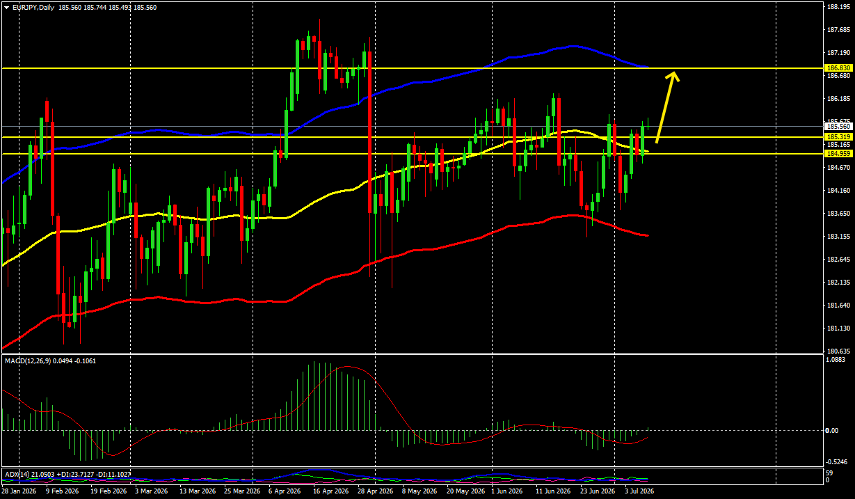Screen dimensions: 855x499
Task: Click the 183.650 price axis label
Action: pyautogui.click(x=838, y=214)
